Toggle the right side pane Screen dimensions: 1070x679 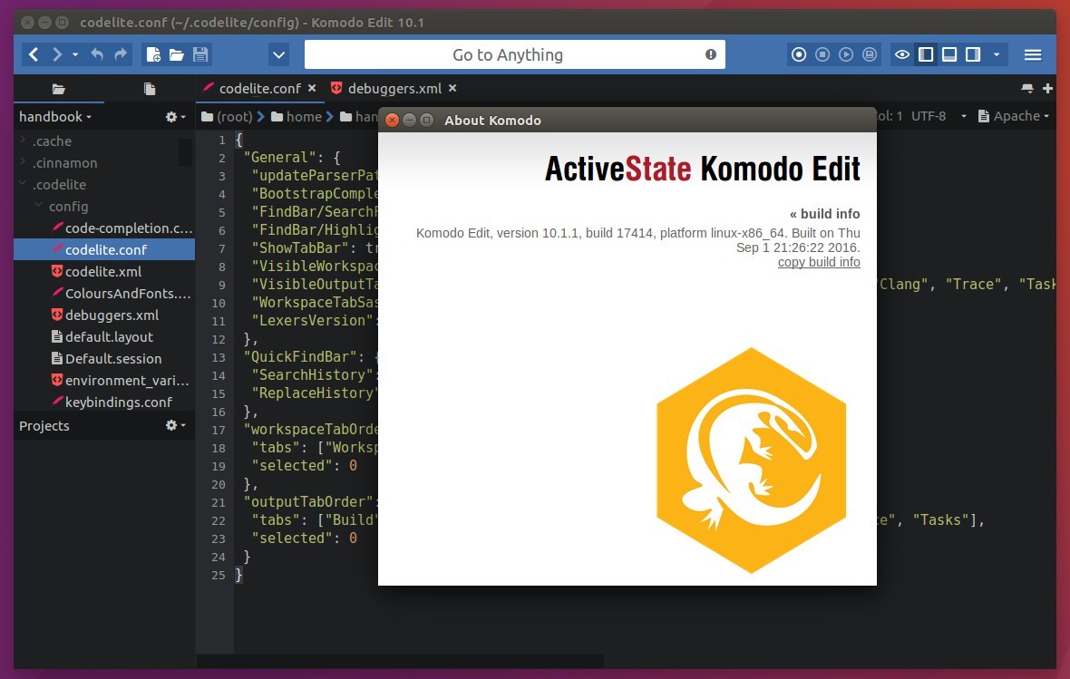click(x=973, y=54)
